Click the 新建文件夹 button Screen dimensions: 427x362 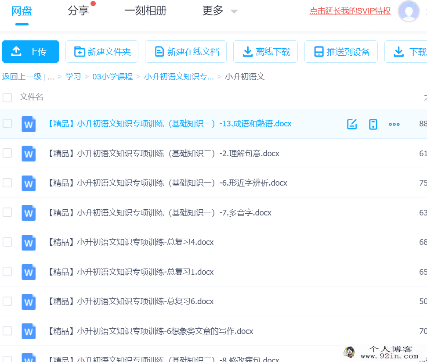[x=102, y=52]
